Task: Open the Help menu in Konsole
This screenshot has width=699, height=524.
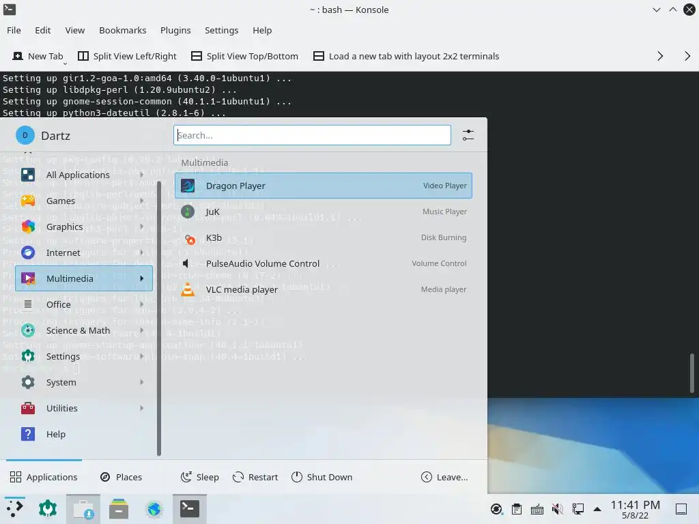Action: coord(262,30)
